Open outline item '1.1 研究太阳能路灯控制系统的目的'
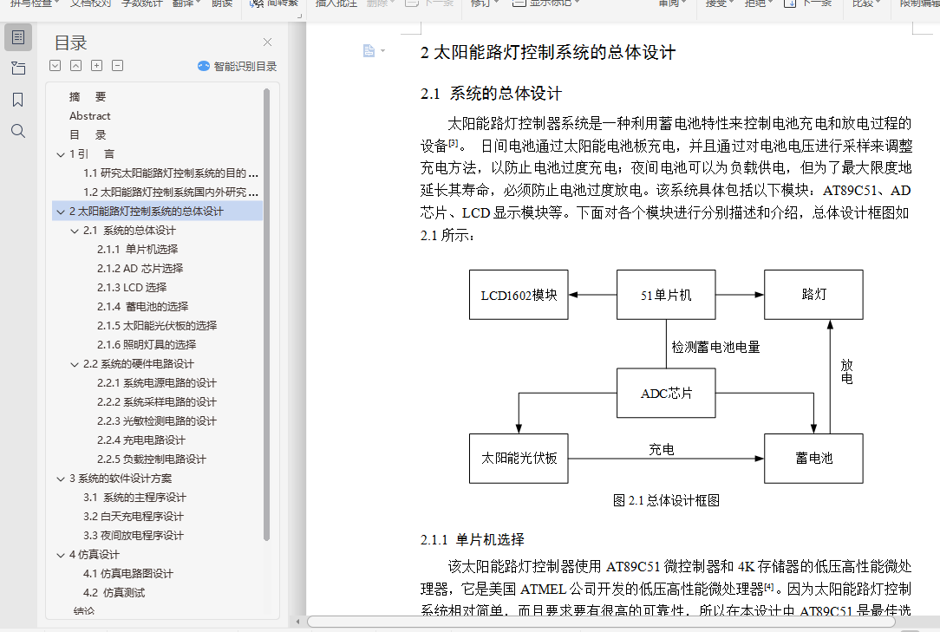The width and height of the screenshot is (940, 632). [171, 173]
